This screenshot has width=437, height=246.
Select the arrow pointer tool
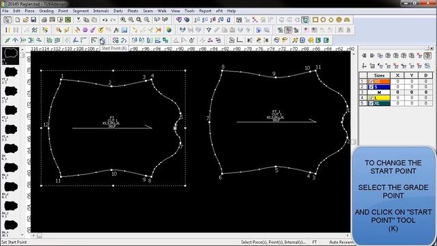(8, 20)
